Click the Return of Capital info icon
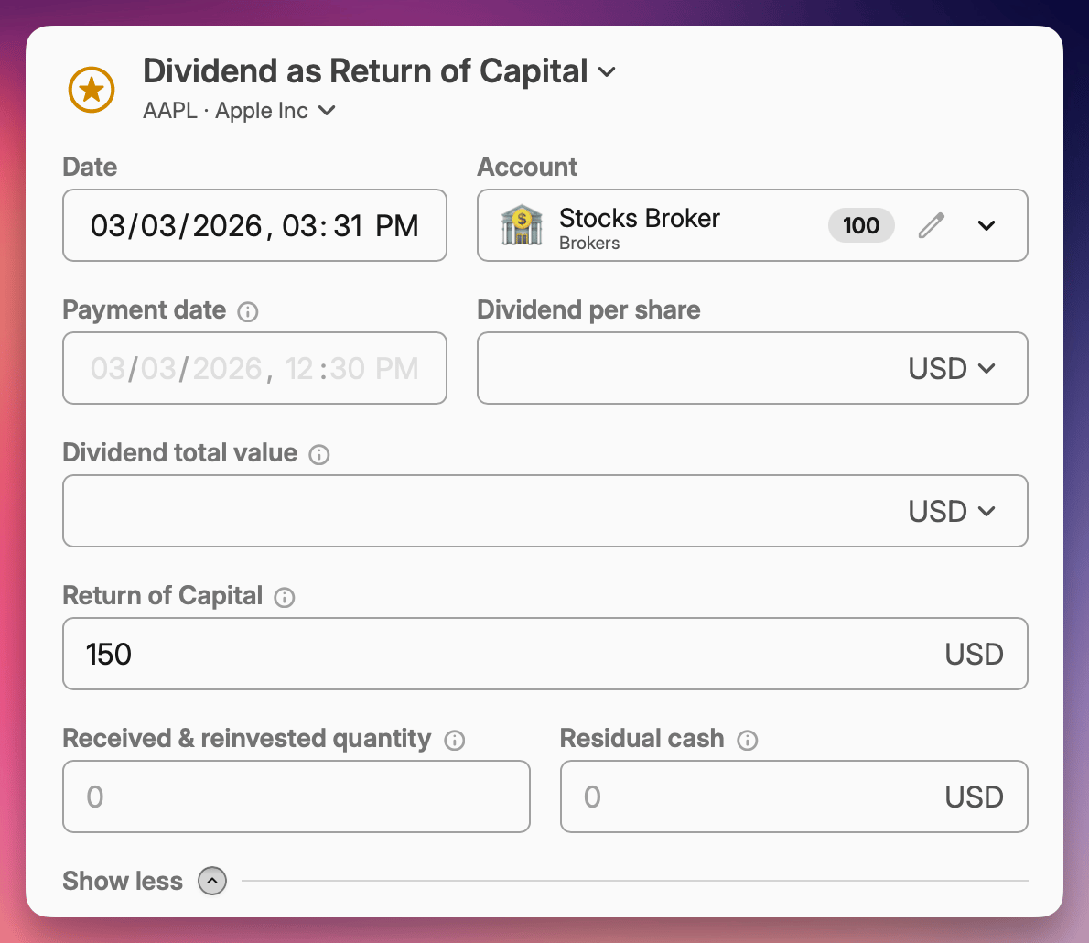This screenshot has height=943, width=1089. point(285,597)
